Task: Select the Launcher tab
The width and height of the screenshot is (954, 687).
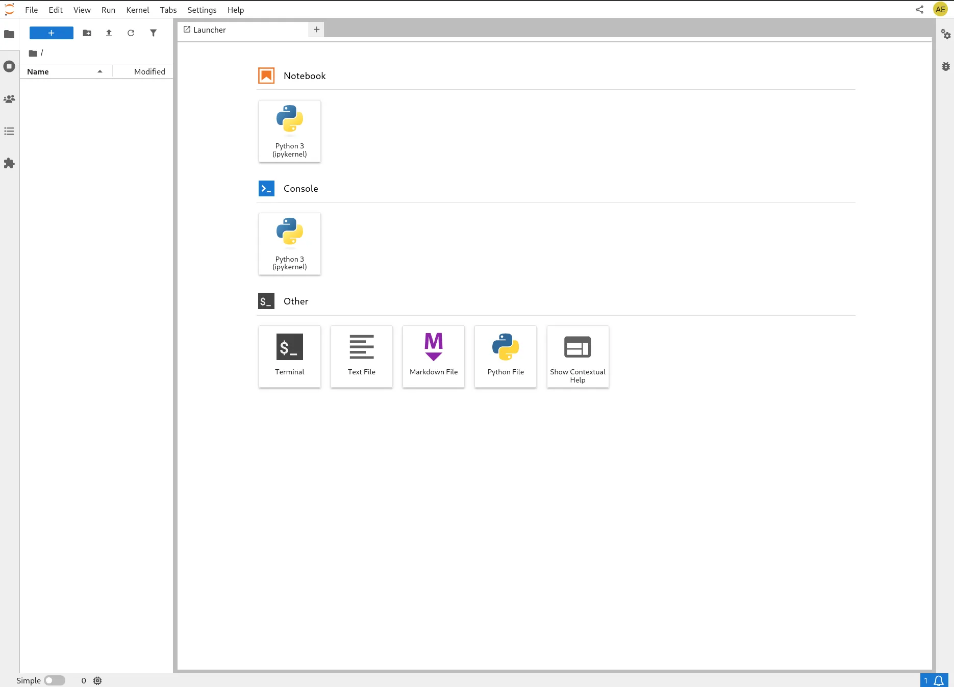Action: pos(209,30)
